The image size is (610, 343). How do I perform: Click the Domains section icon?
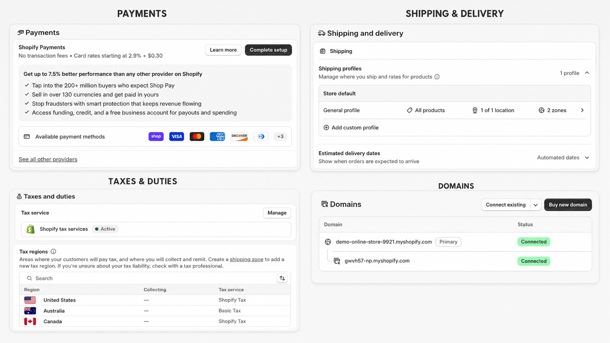[324, 204]
